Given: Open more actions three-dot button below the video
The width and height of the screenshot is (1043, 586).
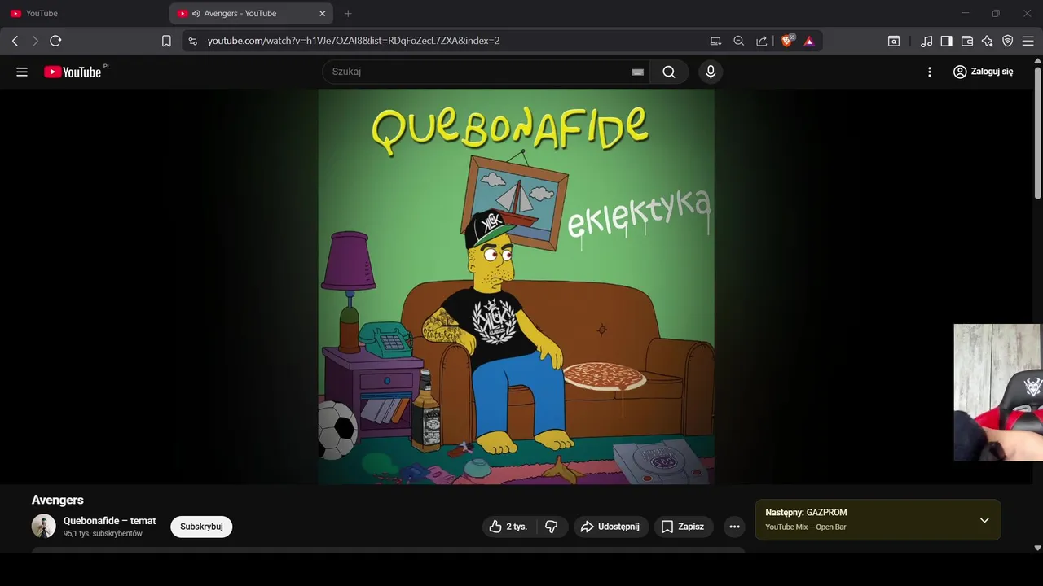Looking at the screenshot, I should coord(734,527).
